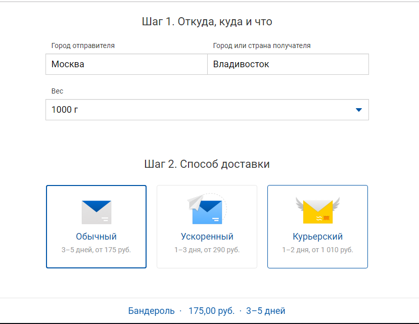Click the Вес label
This screenshot has width=419, height=324.
click(57, 91)
